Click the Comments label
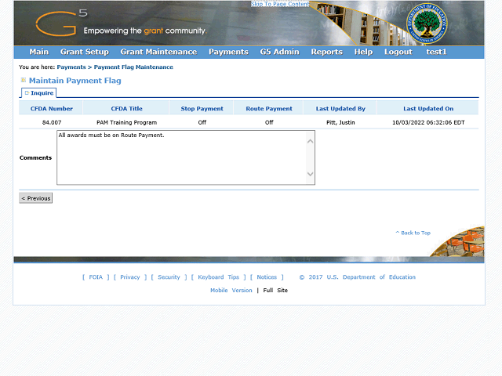The height and width of the screenshot is (376, 502). pyautogui.click(x=35, y=157)
